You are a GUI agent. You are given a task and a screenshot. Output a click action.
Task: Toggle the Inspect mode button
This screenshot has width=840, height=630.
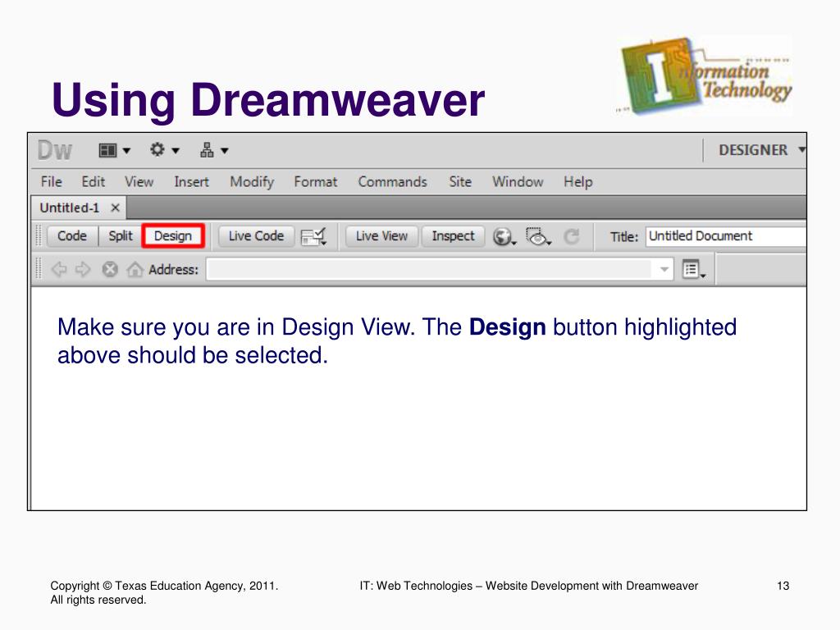click(x=453, y=236)
